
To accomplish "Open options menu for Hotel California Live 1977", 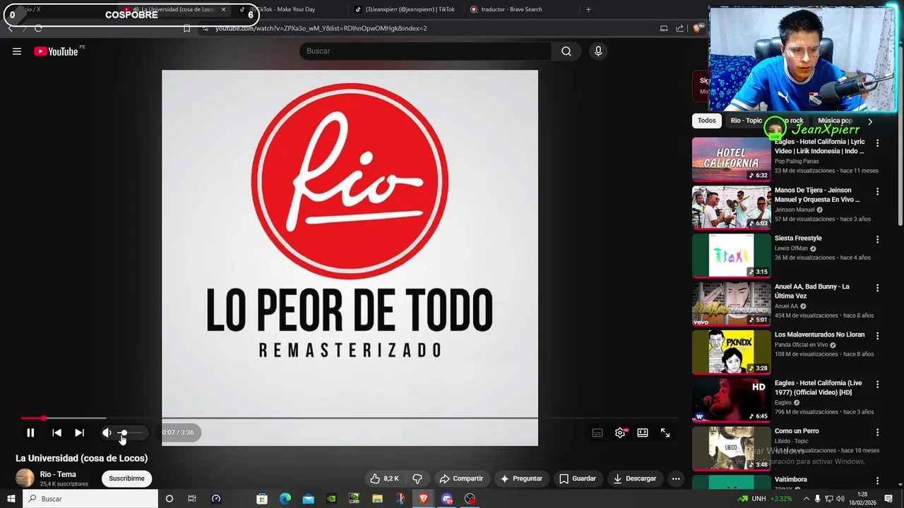I will point(877,385).
